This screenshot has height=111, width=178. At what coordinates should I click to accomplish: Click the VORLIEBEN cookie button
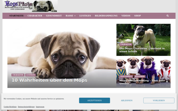click(159, 100)
